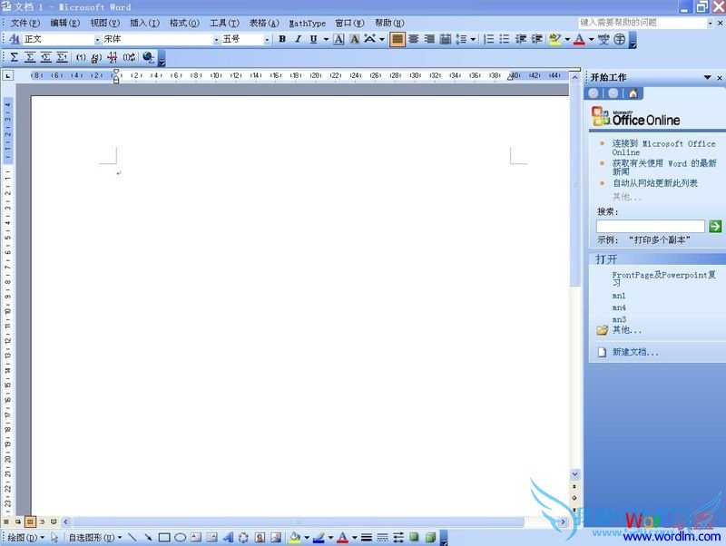The height and width of the screenshot is (546, 726).
Task: Insert clip art icon
Action: [x=260, y=537]
